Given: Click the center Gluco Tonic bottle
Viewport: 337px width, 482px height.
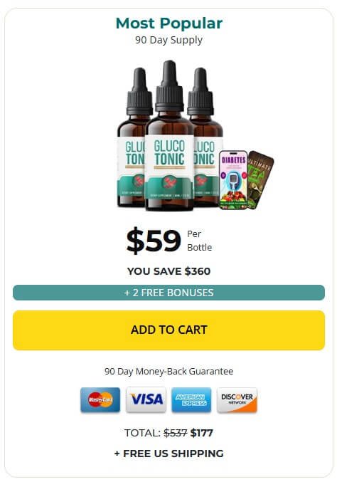Looking at the screenshot, I should [x=169, y=135].
